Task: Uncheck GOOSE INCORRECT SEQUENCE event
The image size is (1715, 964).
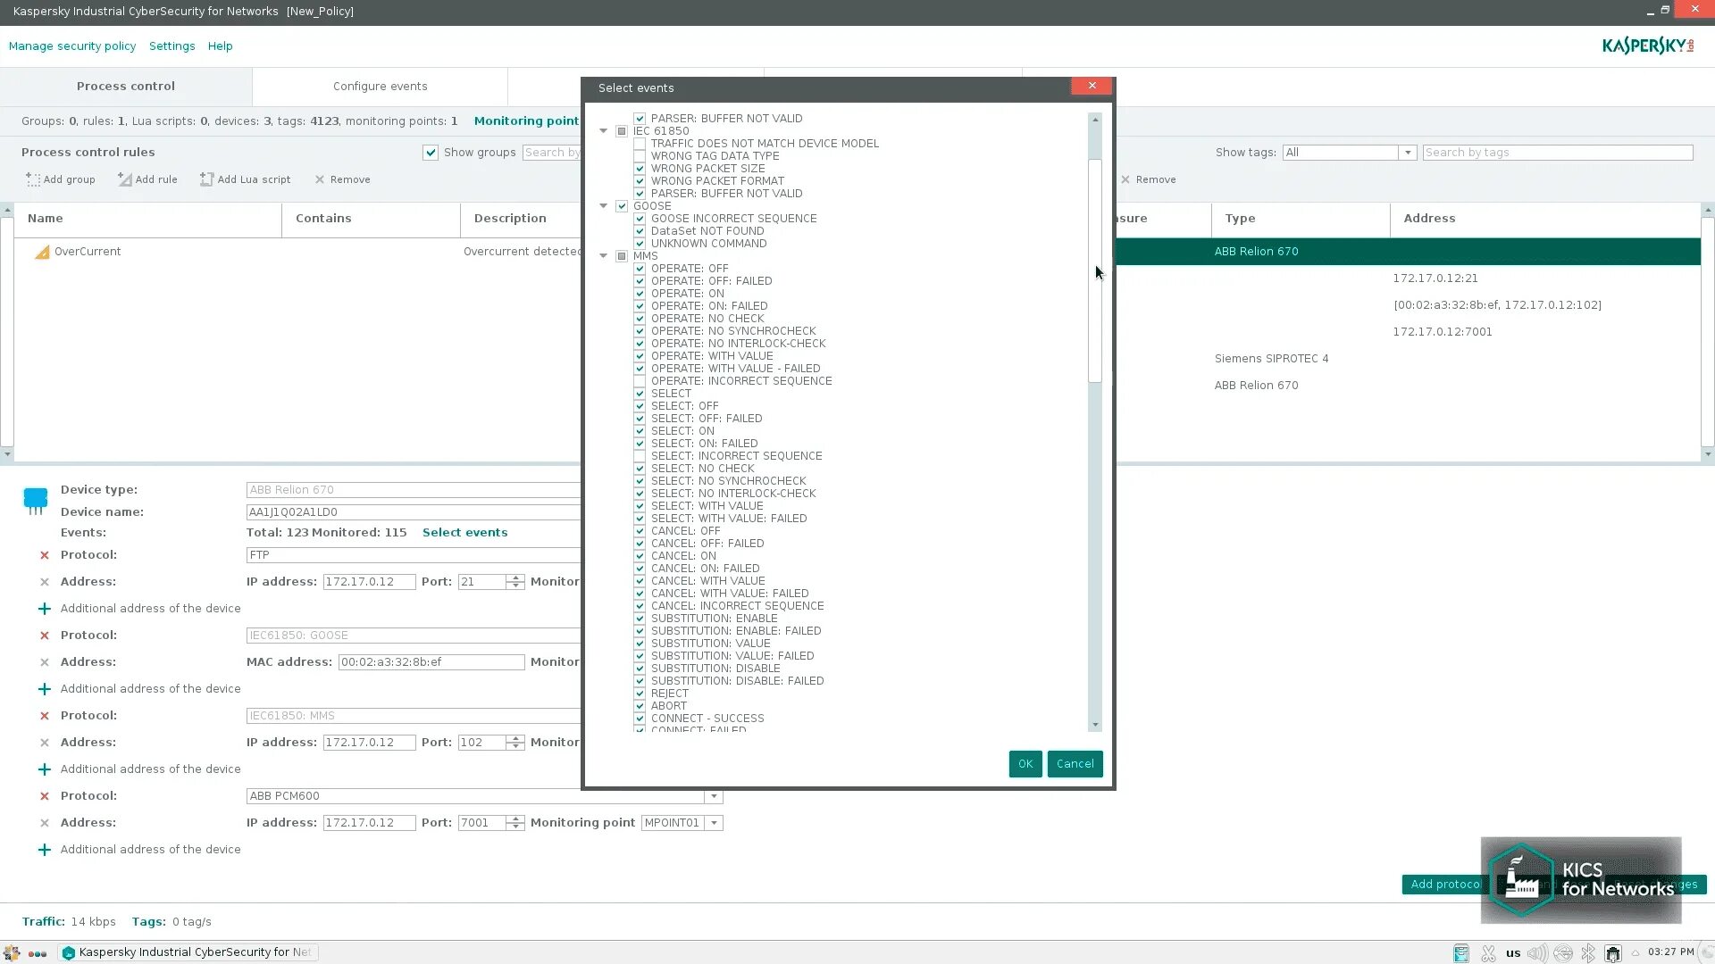Action: [x=640, y=218]
